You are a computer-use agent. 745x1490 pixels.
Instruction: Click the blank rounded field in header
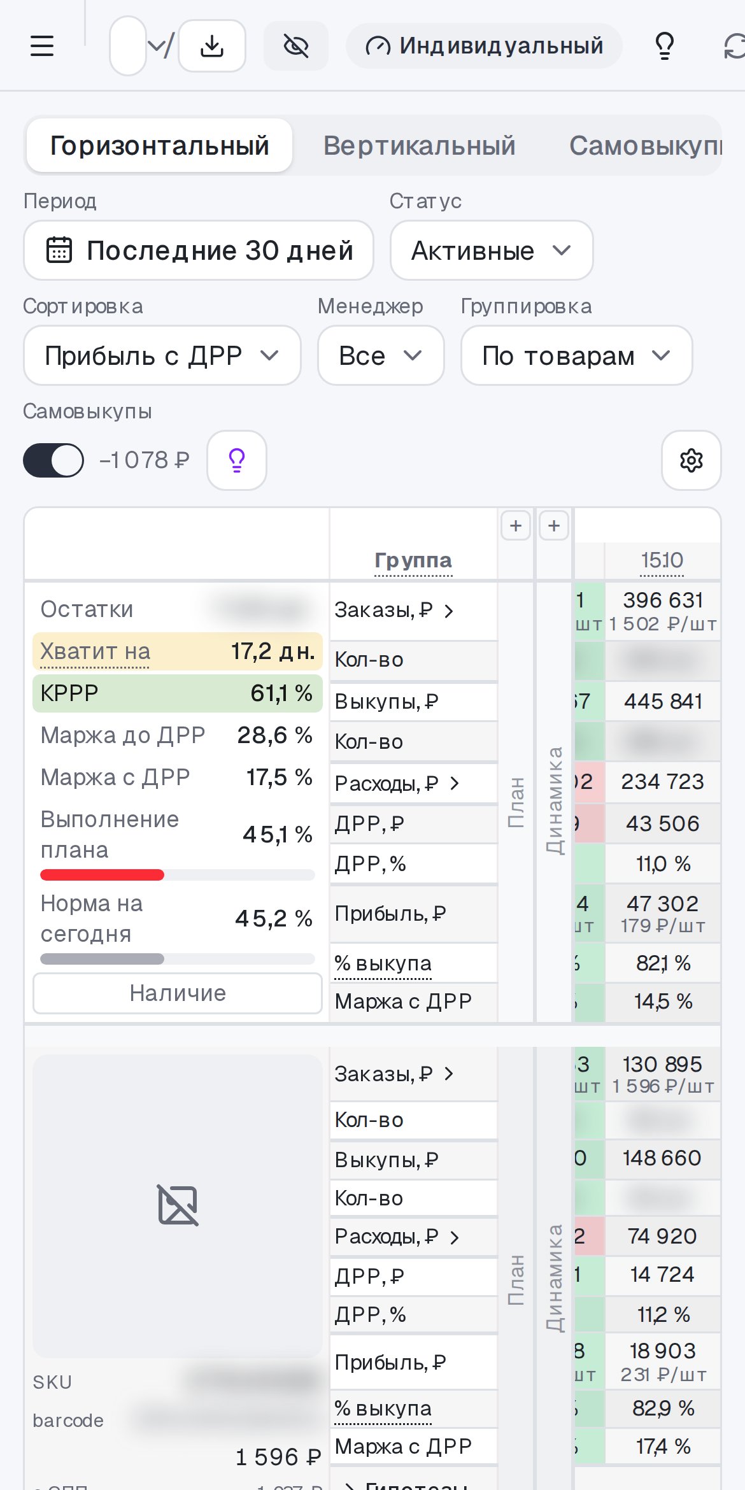coord(128,46)
